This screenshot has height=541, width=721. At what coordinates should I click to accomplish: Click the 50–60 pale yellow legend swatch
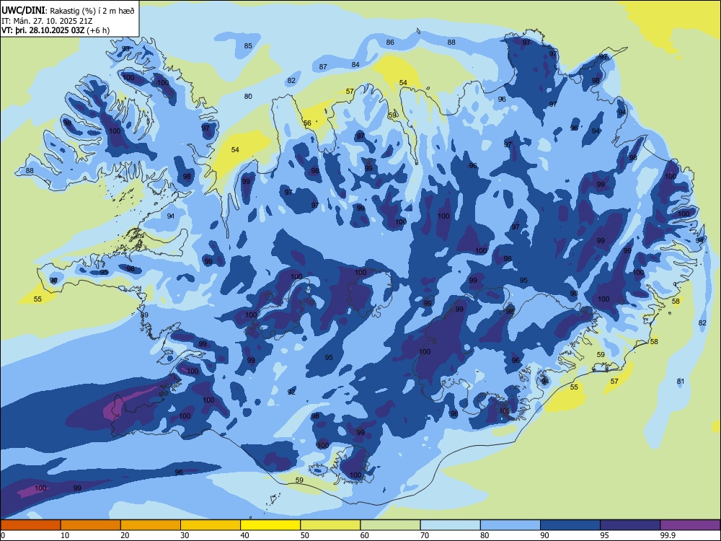[x=330, y=525]
